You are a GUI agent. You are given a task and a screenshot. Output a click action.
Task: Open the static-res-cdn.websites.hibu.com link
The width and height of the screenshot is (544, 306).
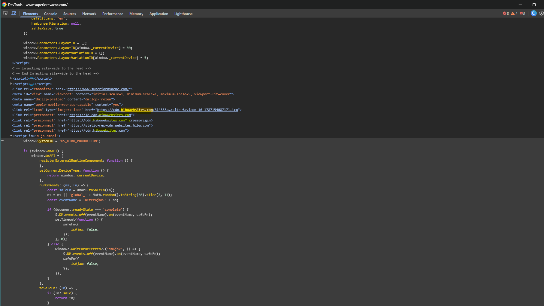(x=109, y=125)
